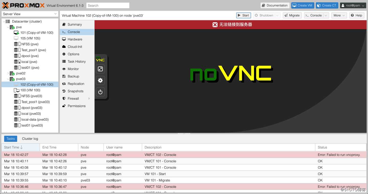Click the 'VM 101 - Migrate' task row

coord(184,180)
